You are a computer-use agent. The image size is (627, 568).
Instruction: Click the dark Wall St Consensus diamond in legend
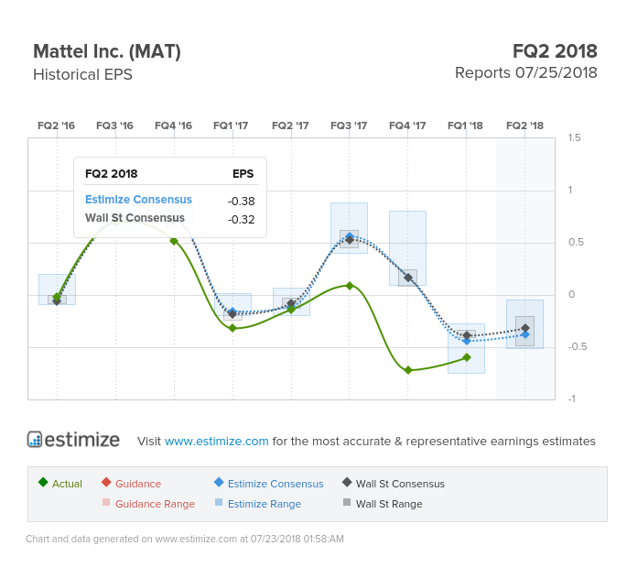[x=347, y=482]
